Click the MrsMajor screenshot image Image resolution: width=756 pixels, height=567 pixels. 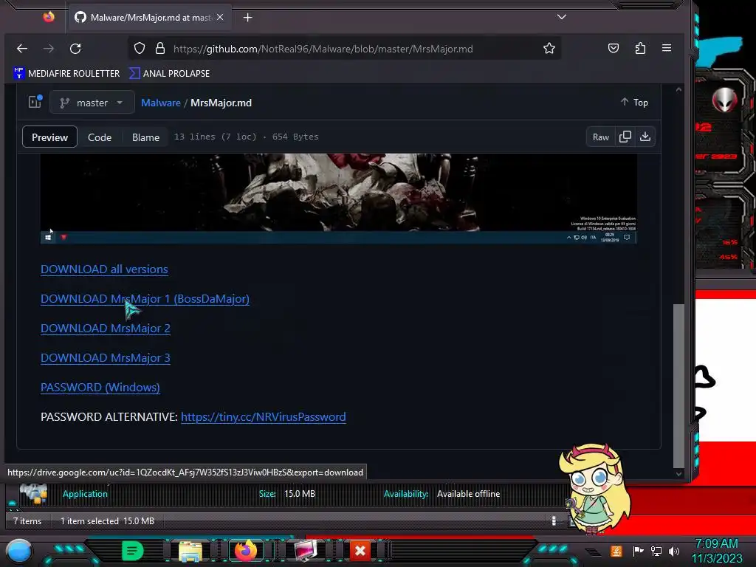coord(338,198)
